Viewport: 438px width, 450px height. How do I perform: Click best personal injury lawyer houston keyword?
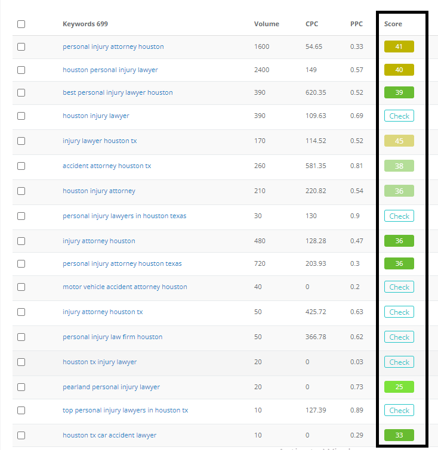(118, 93)
